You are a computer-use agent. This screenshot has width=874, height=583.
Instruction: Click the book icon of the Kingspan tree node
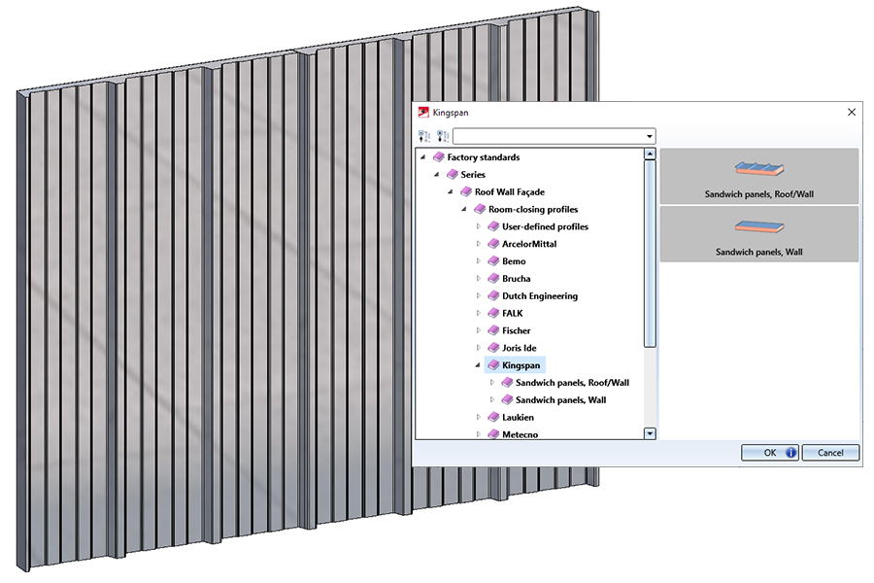point(493,365)
